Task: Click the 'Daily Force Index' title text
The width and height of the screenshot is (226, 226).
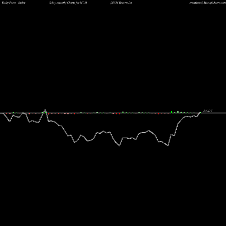Action: click(x=14, y=3)
